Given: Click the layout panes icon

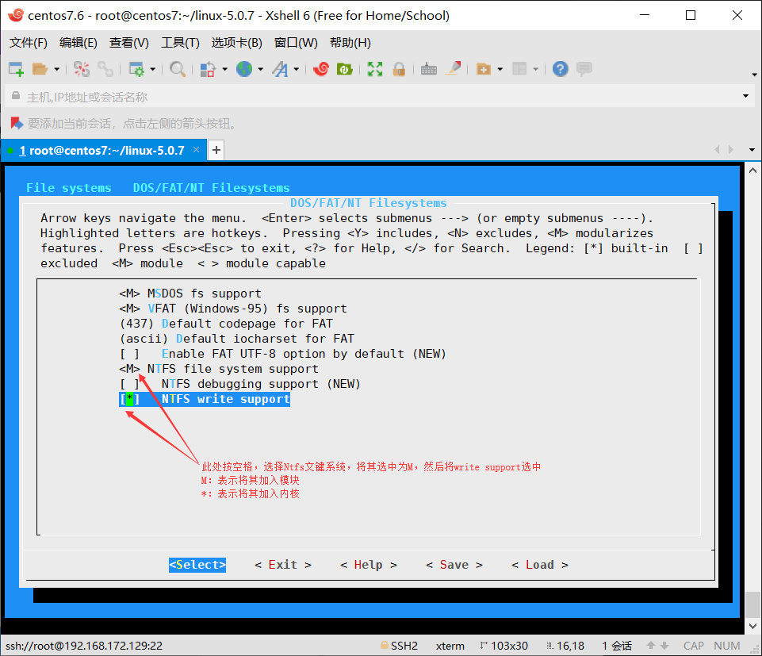Looking at the screenshot, I should (x=519, y=69).
